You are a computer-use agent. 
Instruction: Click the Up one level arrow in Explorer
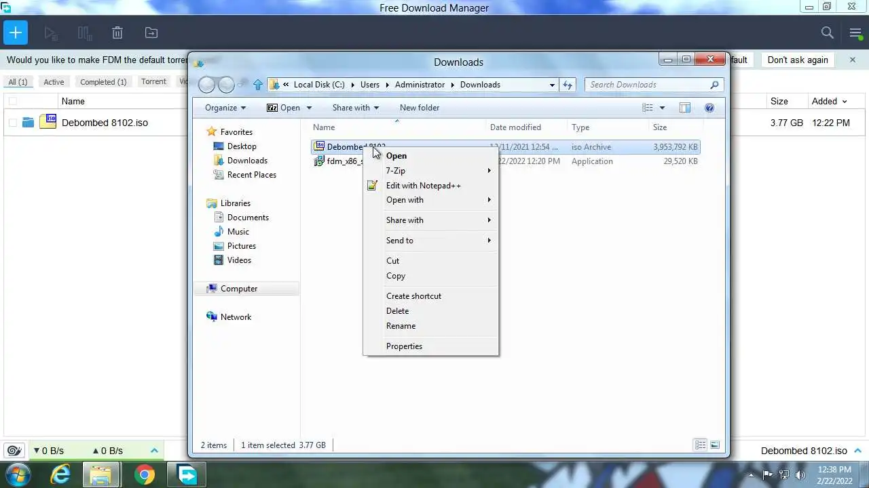click(x=257, y=85)
